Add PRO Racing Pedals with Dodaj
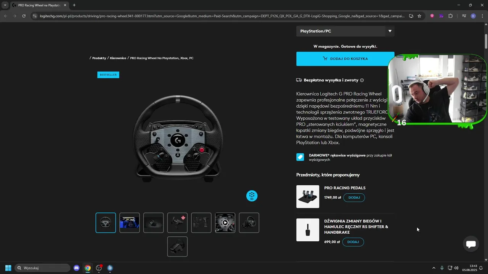This screenshot has height=274, width=488. [354, 198]
